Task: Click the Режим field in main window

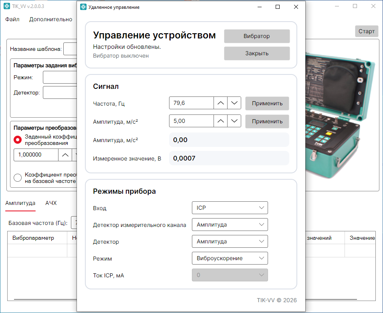Action: (x=60, y=77)
